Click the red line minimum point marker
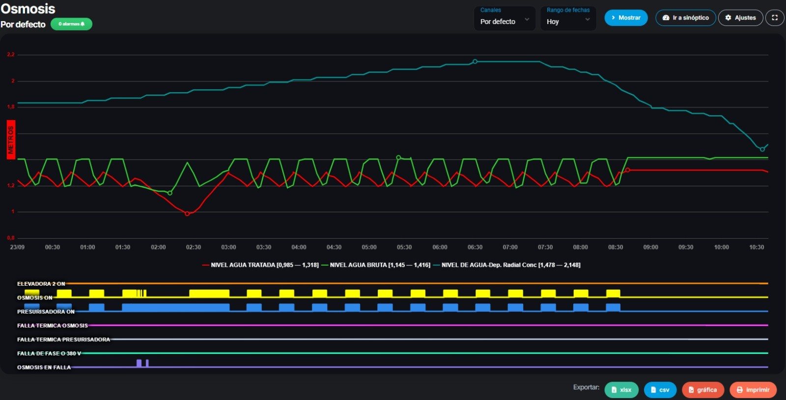This screenshot has height=400, width=786. pos(187,214)
